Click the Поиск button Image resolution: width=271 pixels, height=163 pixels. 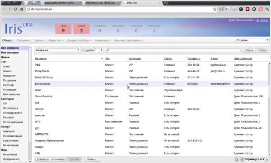coord(249,50)
